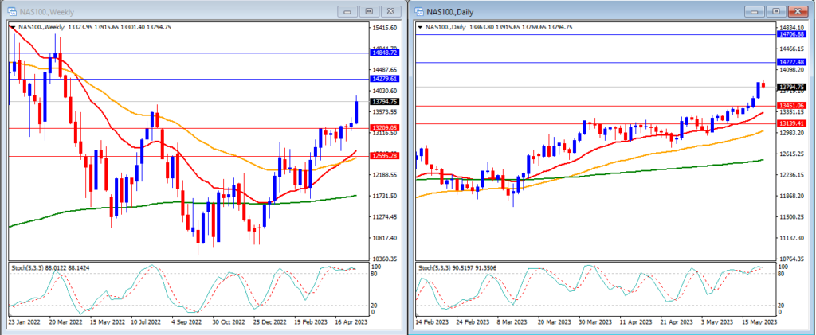Collapse the Daily chart info arrow
Image resolution: width=816 pixels, height=335 pixels.
coord(419,27)
